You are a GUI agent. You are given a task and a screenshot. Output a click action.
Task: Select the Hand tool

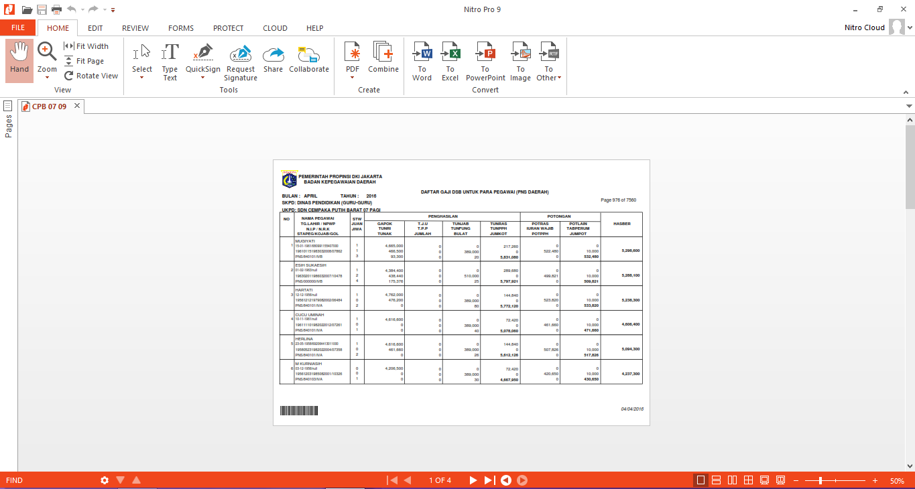tap(19, 60)
